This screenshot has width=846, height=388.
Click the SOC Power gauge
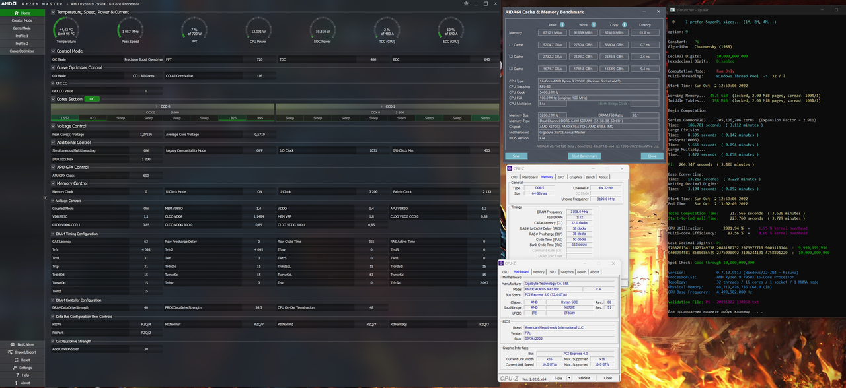pos(323,30)
